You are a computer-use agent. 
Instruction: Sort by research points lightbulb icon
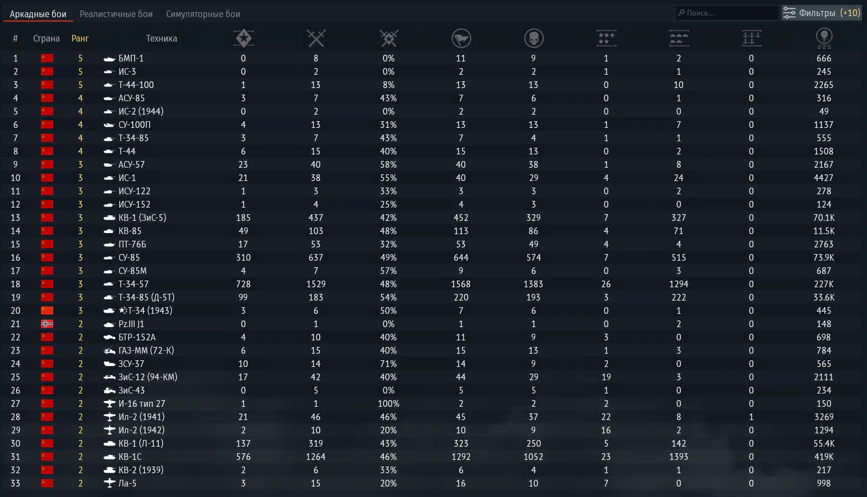[824, 38]
